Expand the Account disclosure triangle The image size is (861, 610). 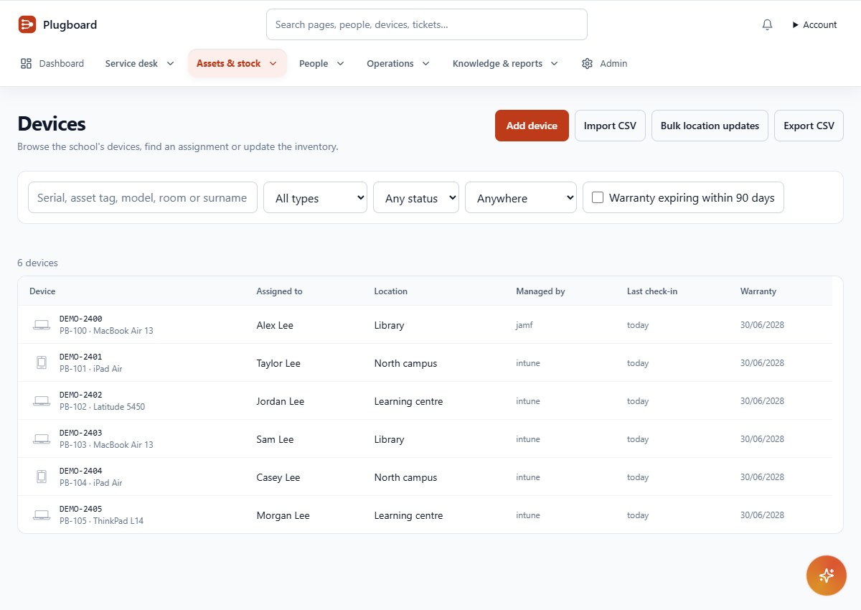point(795,24)
